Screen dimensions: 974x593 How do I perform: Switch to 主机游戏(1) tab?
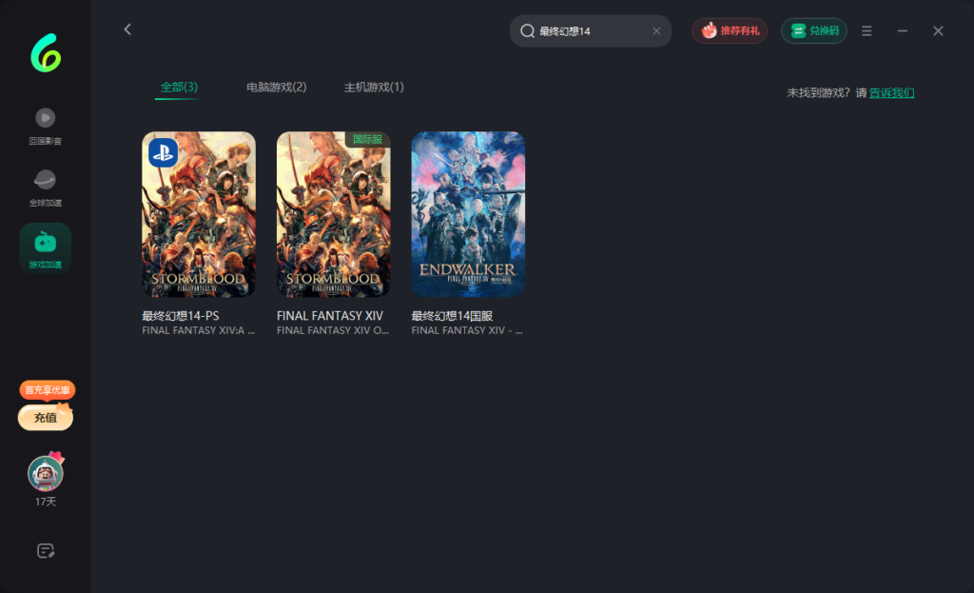click(374, 88)
